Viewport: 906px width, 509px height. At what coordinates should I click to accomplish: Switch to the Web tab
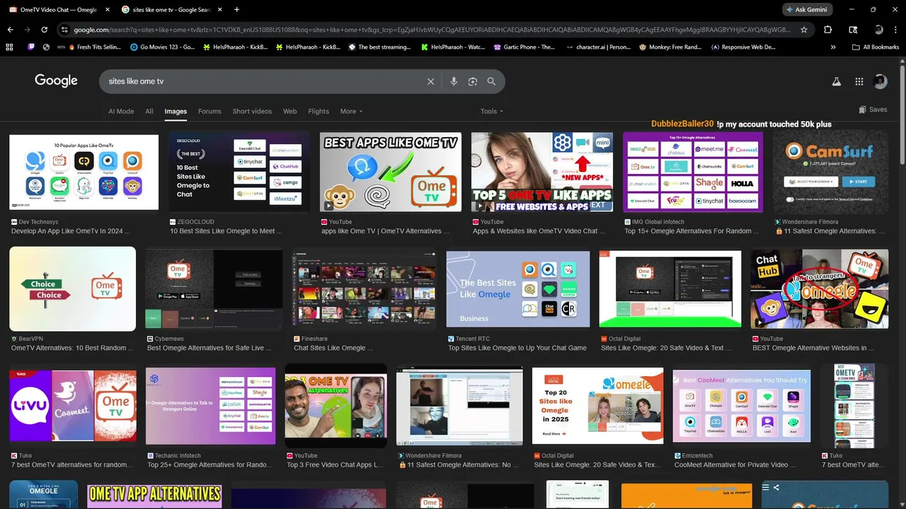tap(290, 111)
